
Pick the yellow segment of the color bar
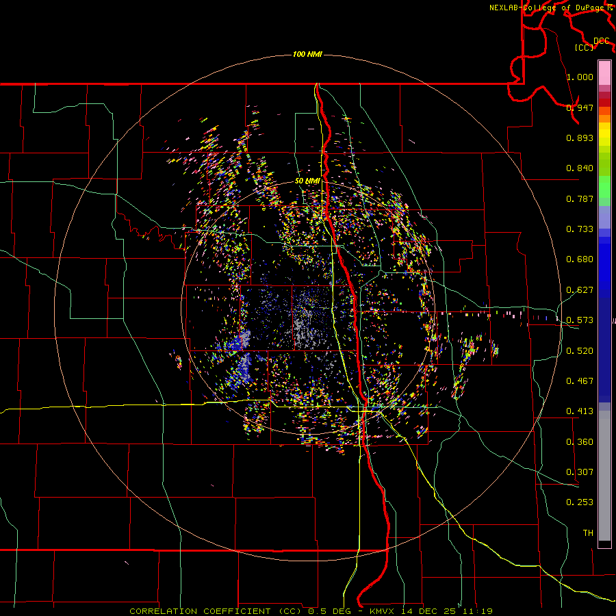[x=604, y=134]
